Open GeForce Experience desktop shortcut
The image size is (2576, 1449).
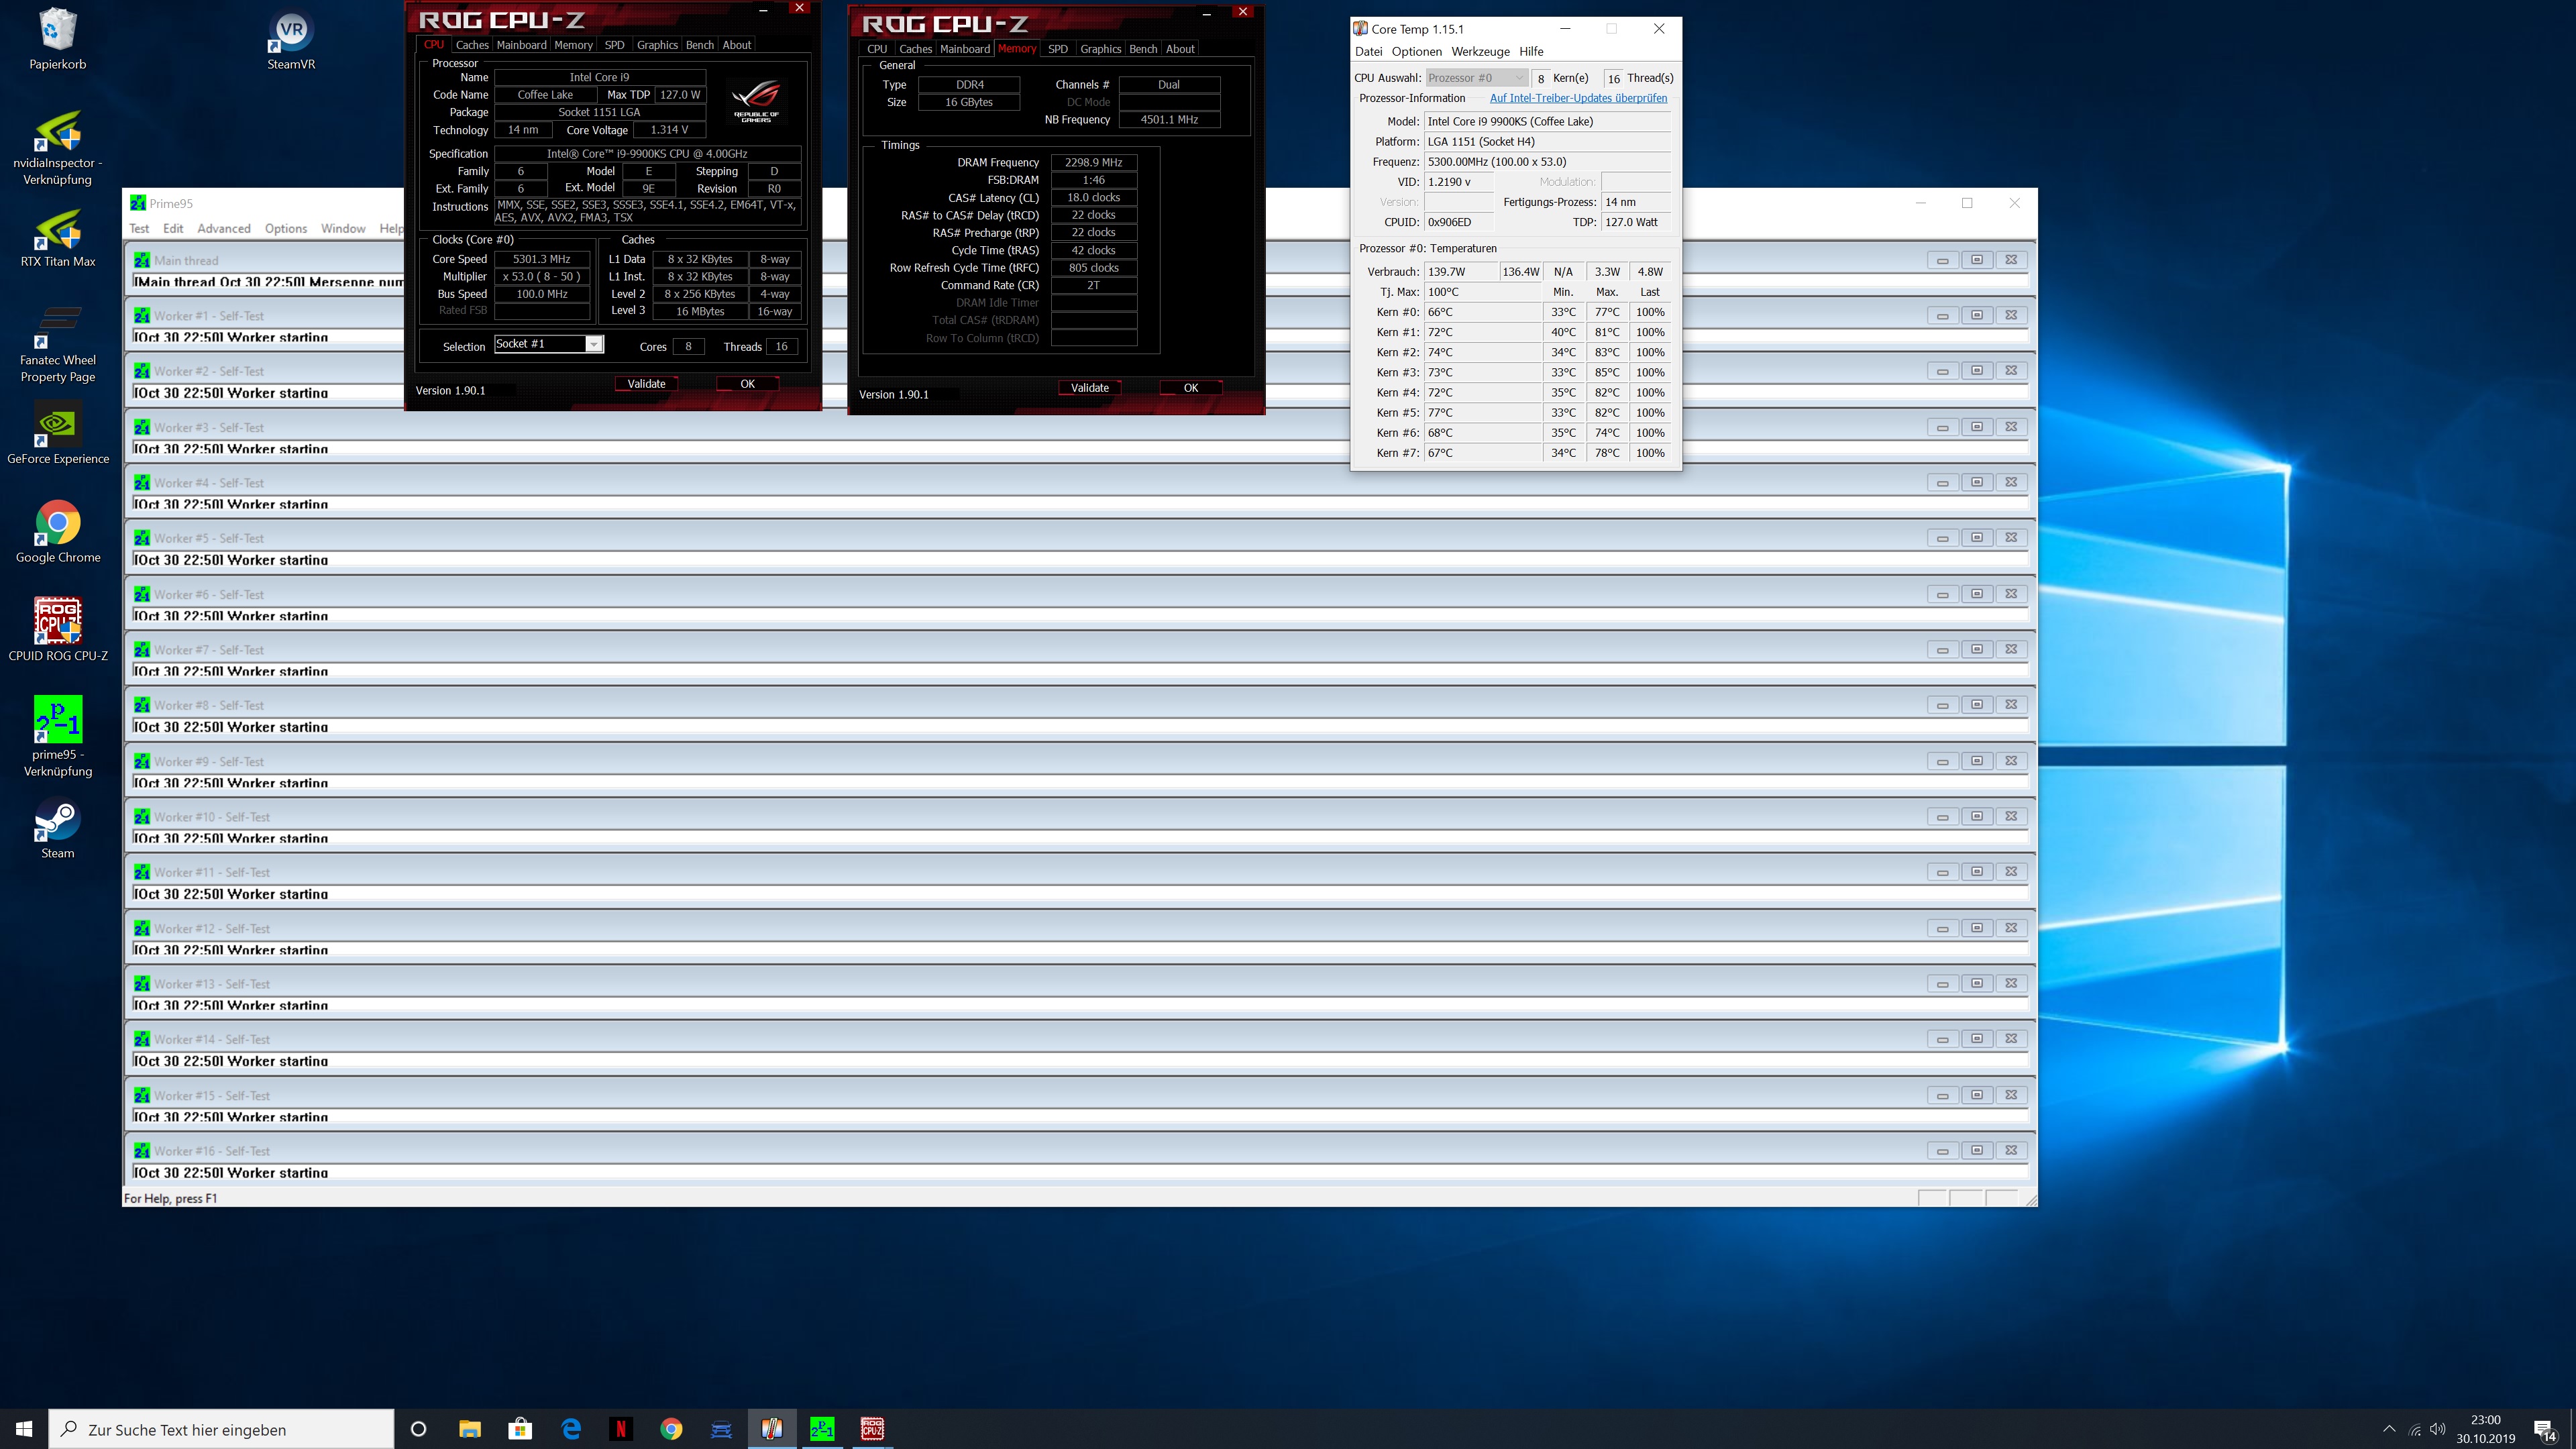pos(57,425)
